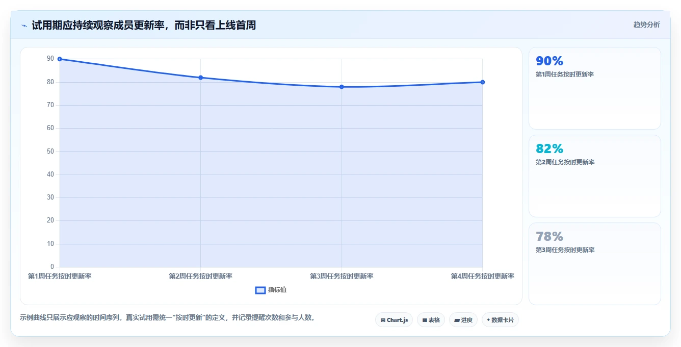
Task: Select the 数据卡片 tag pill
Action: pos(500,320)
